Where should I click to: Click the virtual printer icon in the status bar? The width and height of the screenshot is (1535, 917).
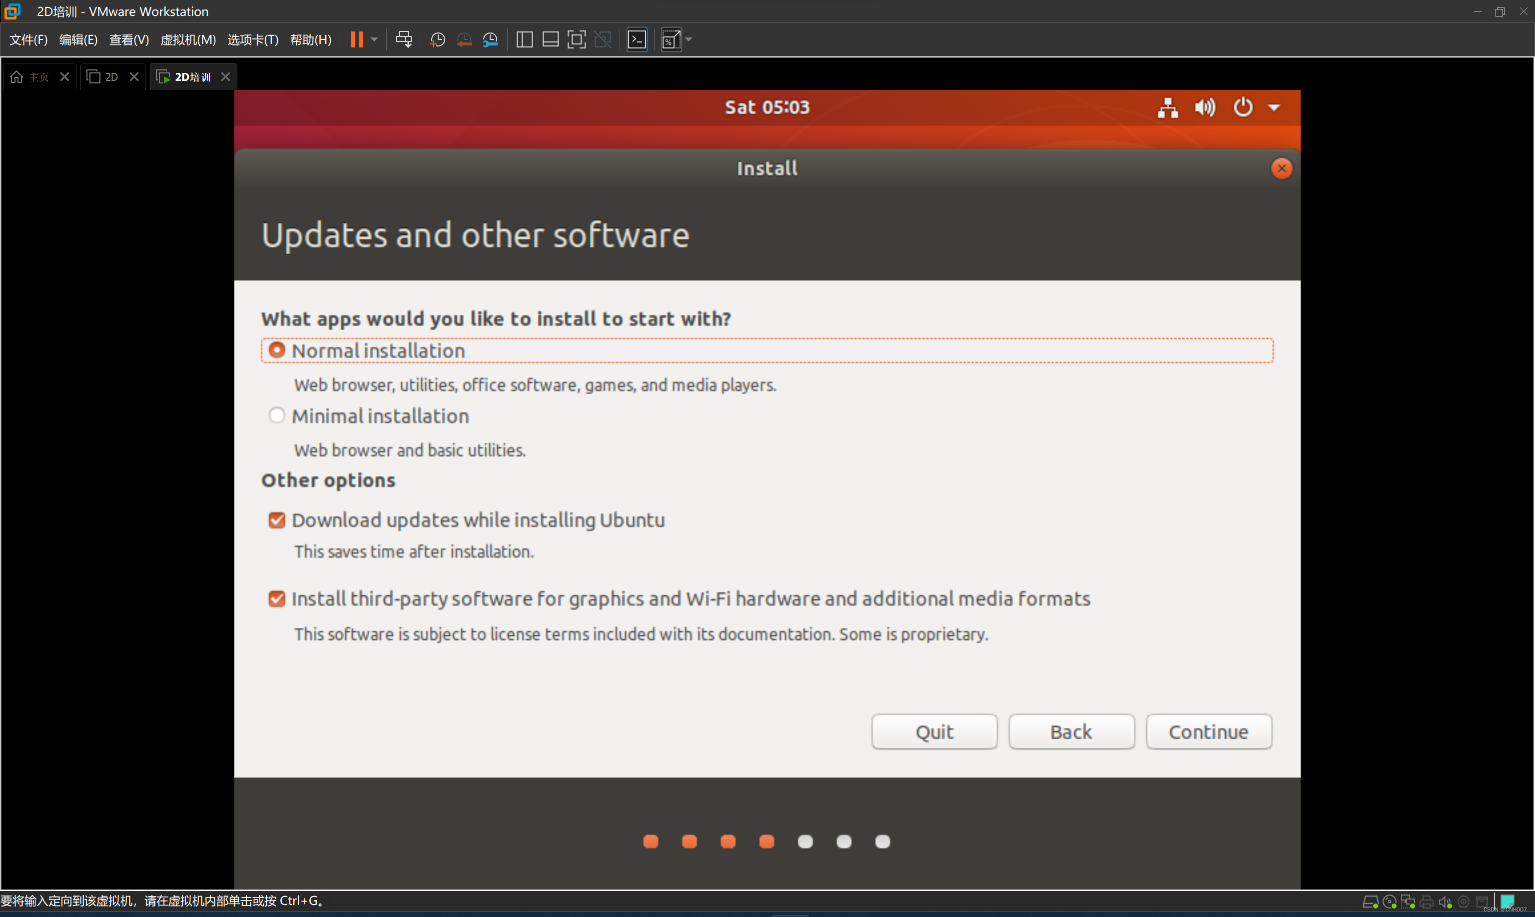(1427, 902)
